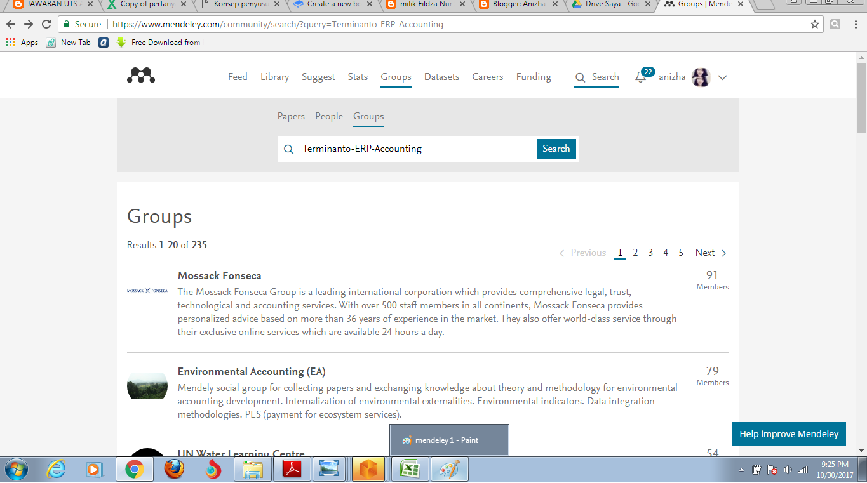This screenshot has height=483, width=867.
Task: Click the browser back arrow
Action: 11,24
